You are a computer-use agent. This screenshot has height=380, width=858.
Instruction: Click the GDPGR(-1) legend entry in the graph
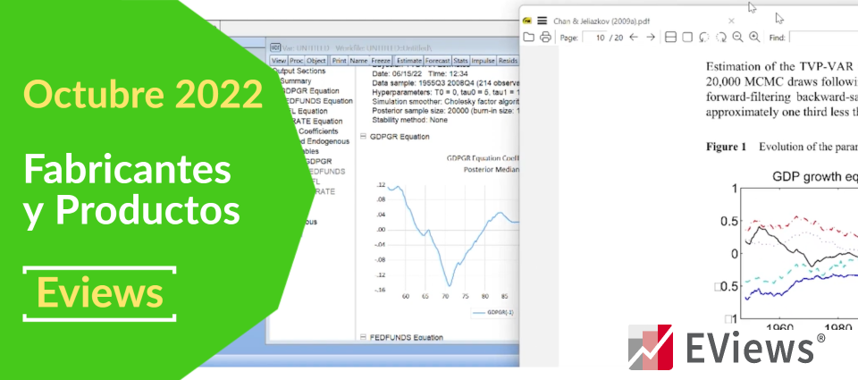pyautogui.click(x=492, y=313)
